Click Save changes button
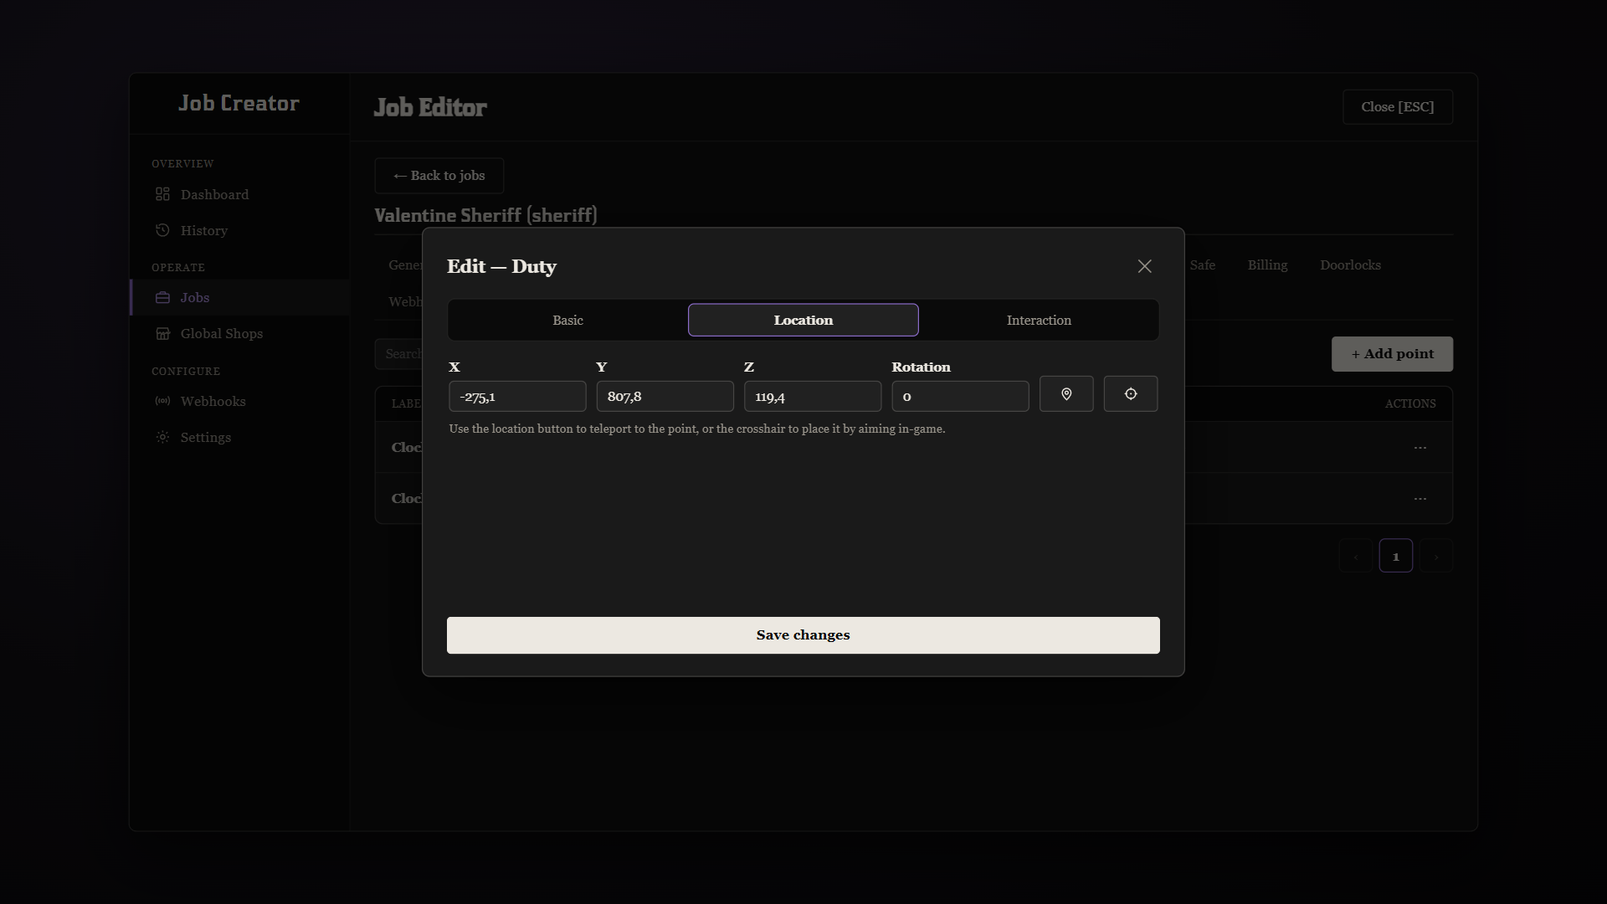The width and height of the screenshot is (1607, 904). (803, 635)
